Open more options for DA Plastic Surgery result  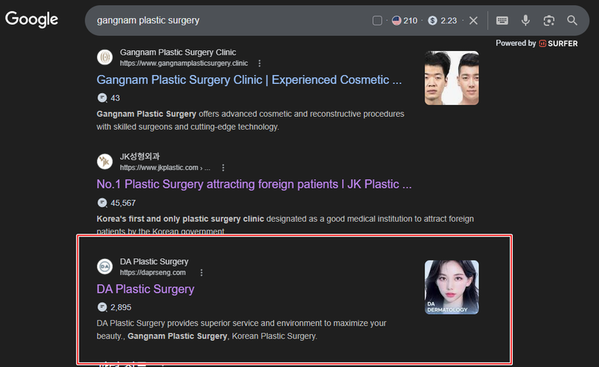[201, 273]
